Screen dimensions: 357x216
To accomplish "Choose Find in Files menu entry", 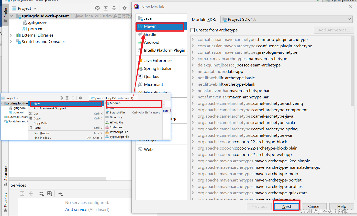I will tap(66, 138).
